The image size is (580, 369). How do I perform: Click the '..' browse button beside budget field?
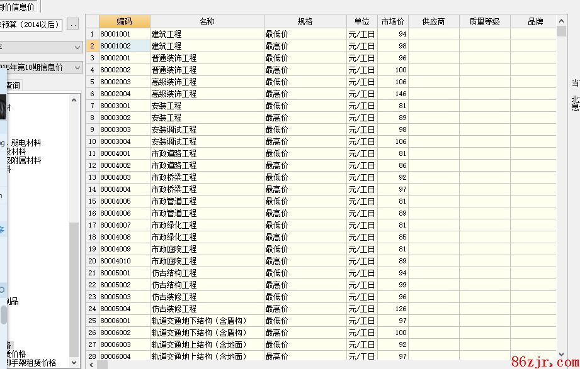pyautogui.click(x=73, y=25)
